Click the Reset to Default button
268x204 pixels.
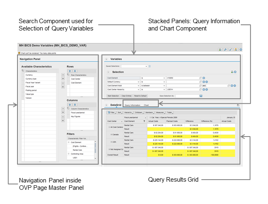click(x=140, y=96)
